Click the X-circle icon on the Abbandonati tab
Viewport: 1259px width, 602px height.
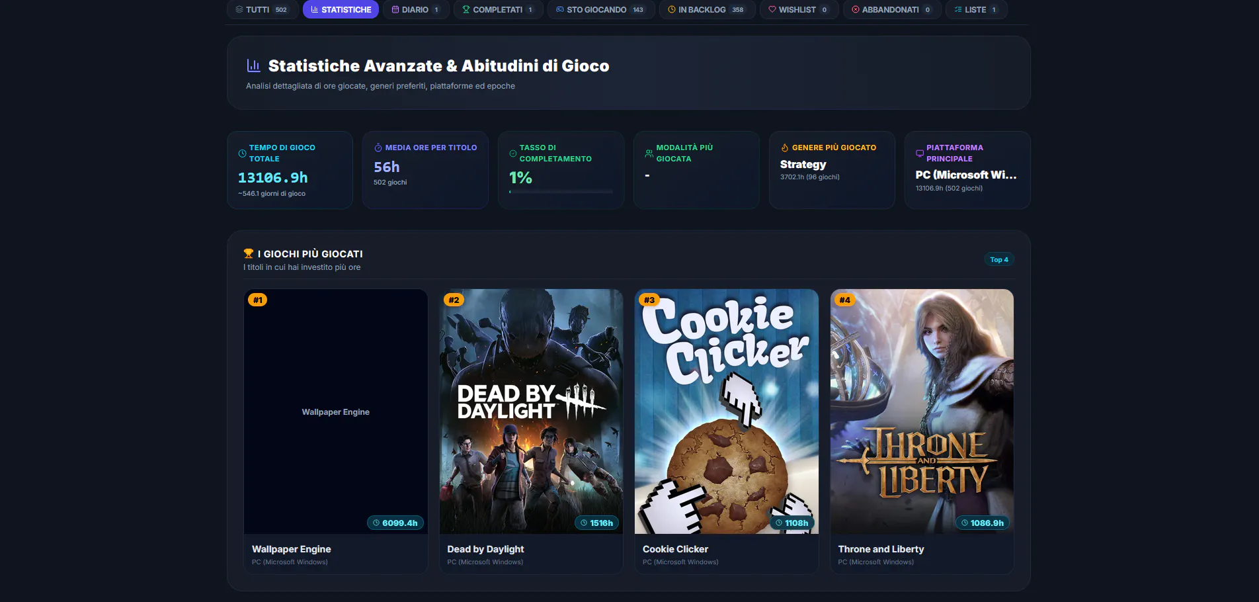coord(856,9)
